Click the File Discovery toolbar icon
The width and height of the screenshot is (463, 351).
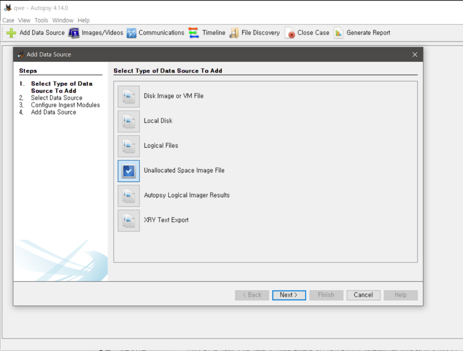234,33
